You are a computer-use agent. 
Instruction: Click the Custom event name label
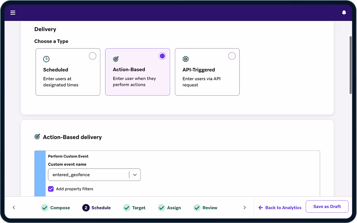[x=67, y=164]
